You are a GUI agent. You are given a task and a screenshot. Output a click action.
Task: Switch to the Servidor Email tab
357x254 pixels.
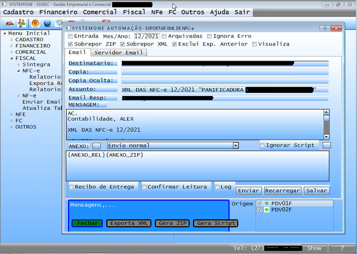pos(118,53)
